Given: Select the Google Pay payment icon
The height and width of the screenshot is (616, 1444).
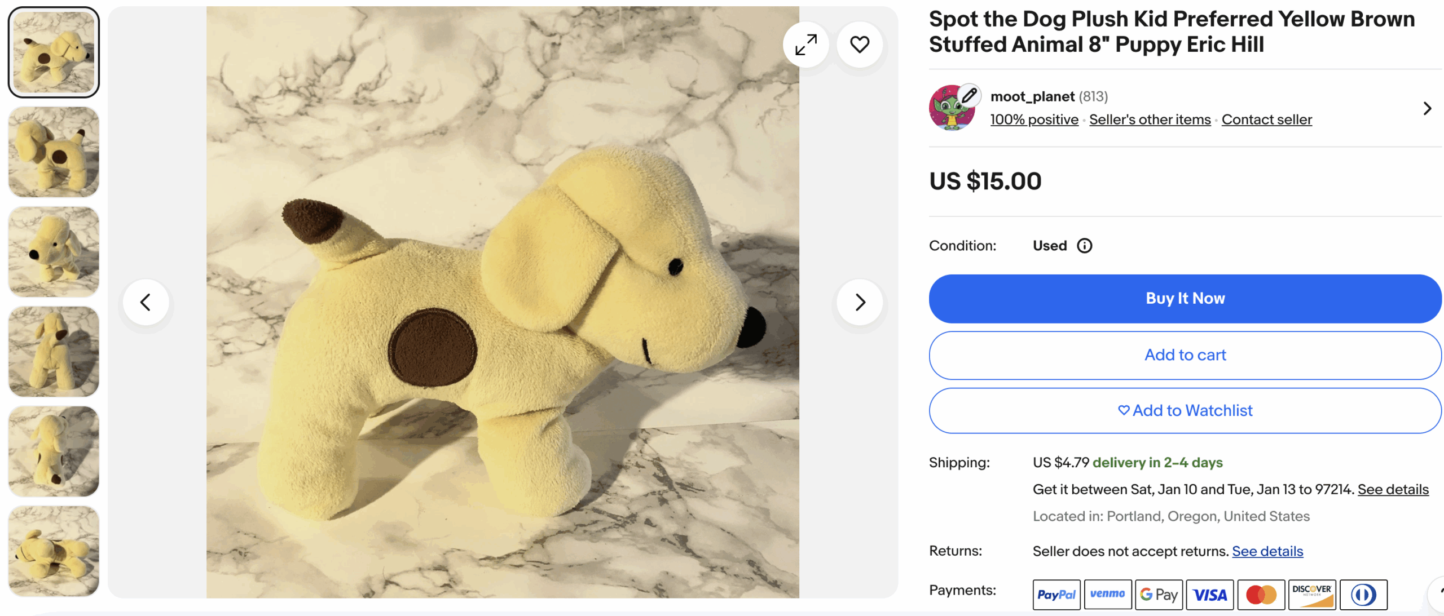Looking at the screenshot, I should (1159, 595).
